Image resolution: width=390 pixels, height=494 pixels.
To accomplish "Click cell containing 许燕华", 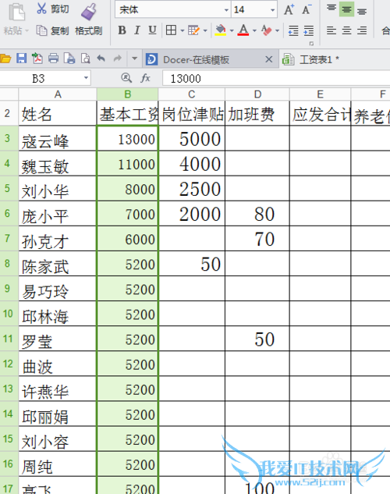I will [x=57, y=389].
